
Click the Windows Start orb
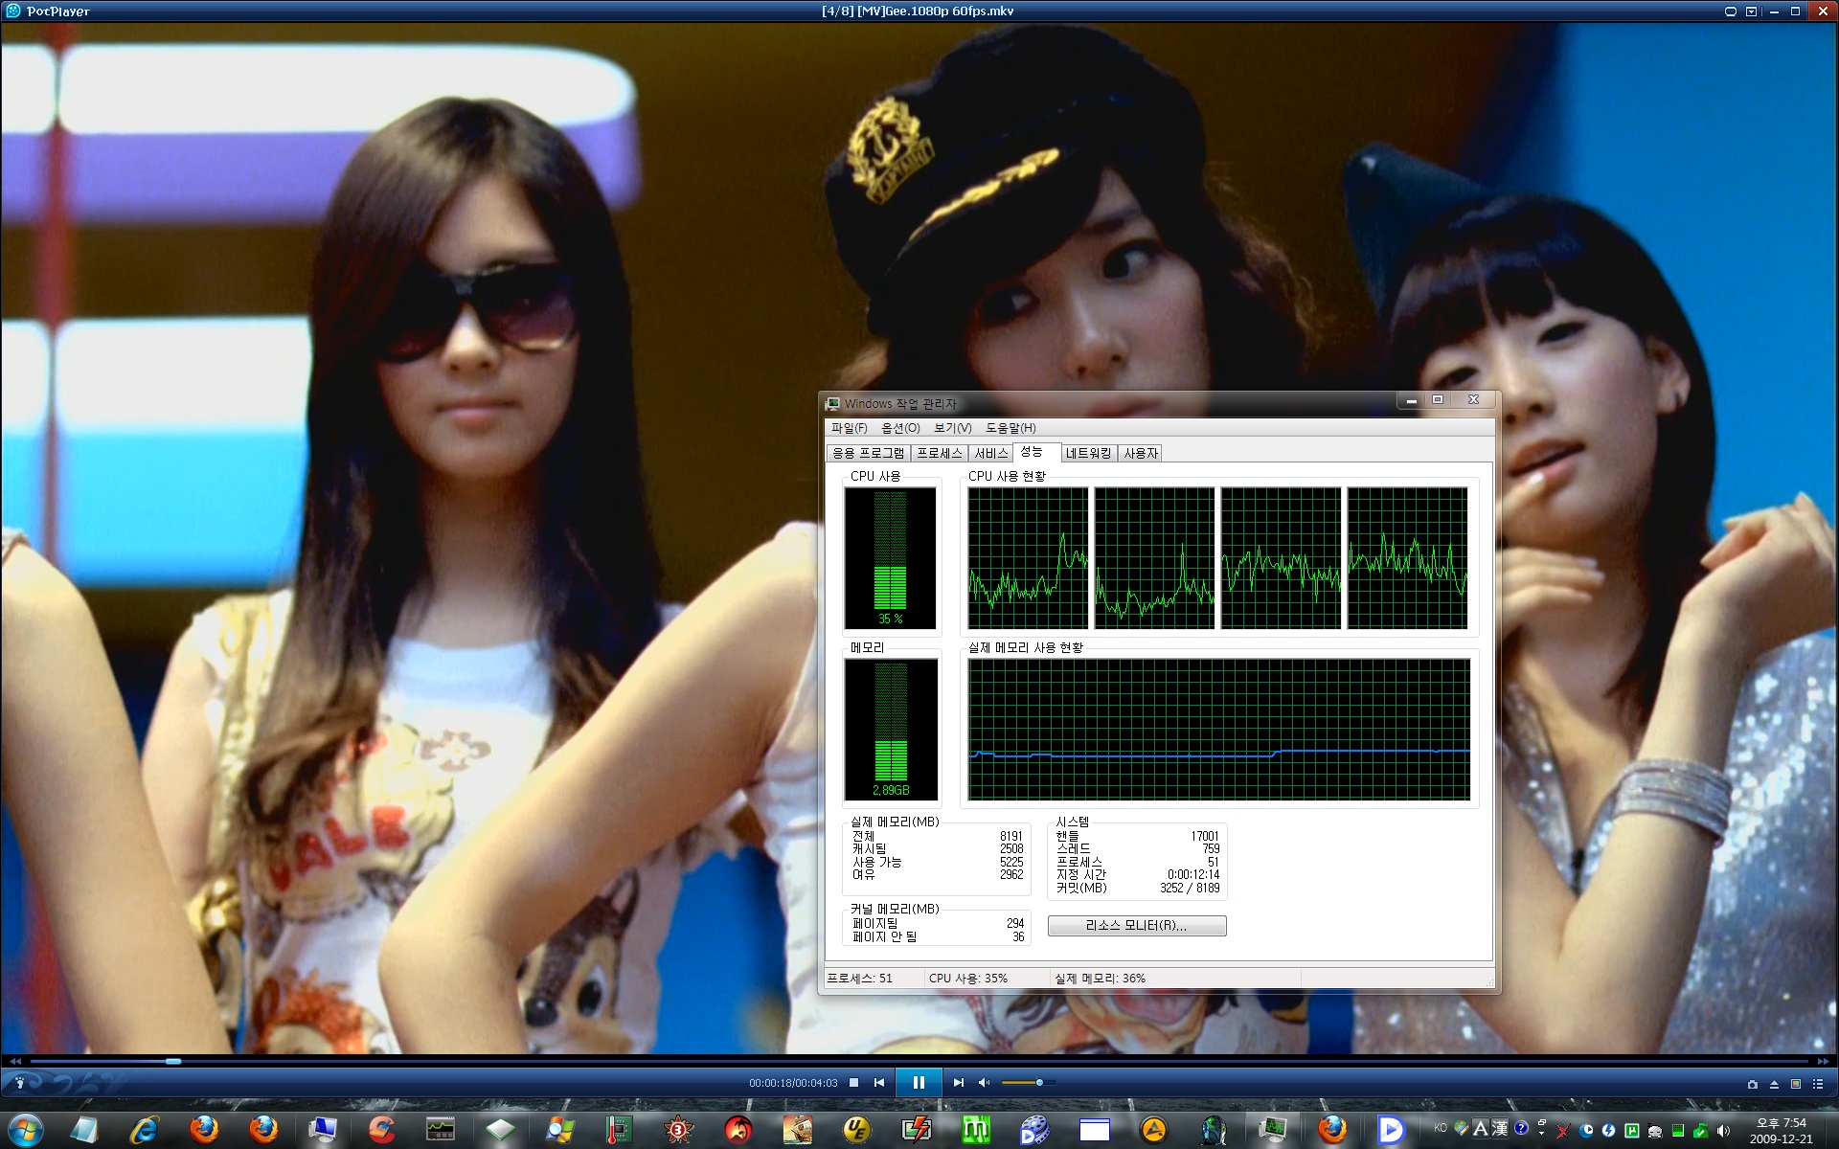click(26, 1130)
